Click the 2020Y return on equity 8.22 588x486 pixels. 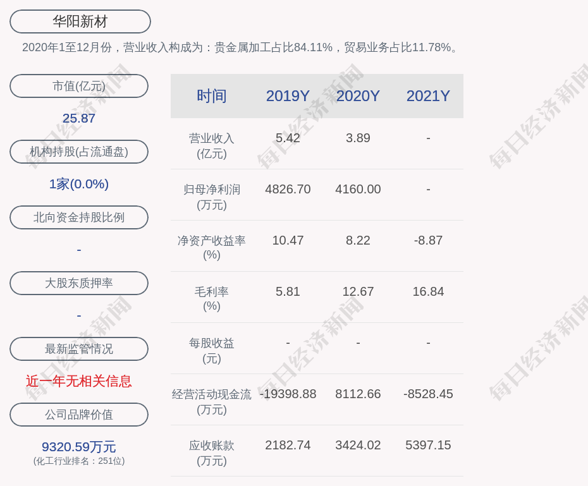(358, 240)
